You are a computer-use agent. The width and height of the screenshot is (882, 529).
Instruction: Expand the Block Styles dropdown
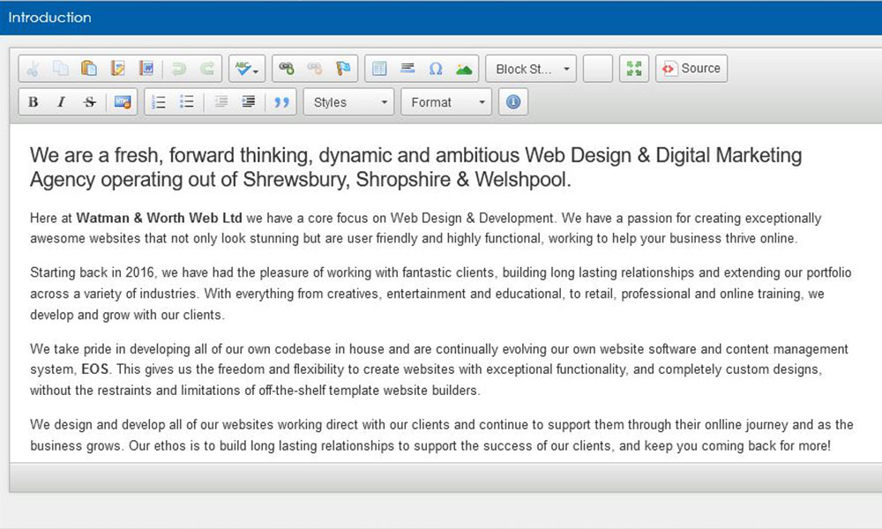coord(531,69)
